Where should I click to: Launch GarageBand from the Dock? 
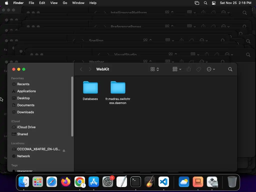pyautogui.click(x=150, y=182)
